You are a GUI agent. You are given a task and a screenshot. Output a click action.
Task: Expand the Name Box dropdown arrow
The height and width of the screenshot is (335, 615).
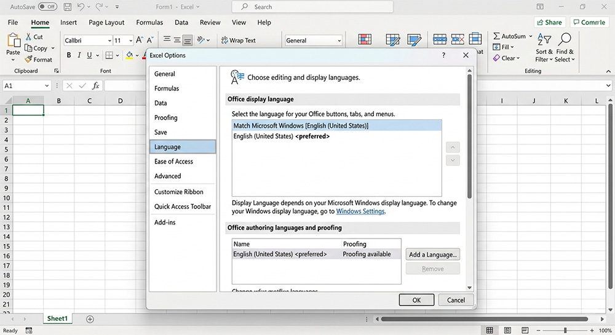(47, 85)
